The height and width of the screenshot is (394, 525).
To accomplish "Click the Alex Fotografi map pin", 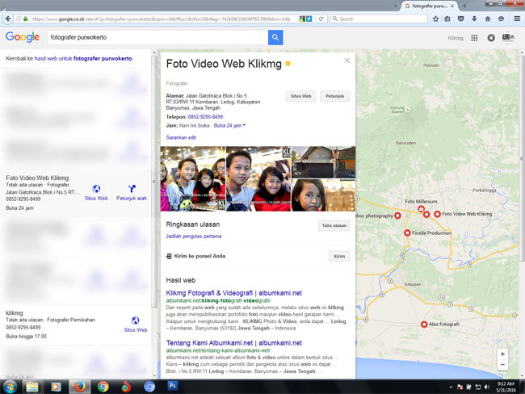I will tap(424, 324).
